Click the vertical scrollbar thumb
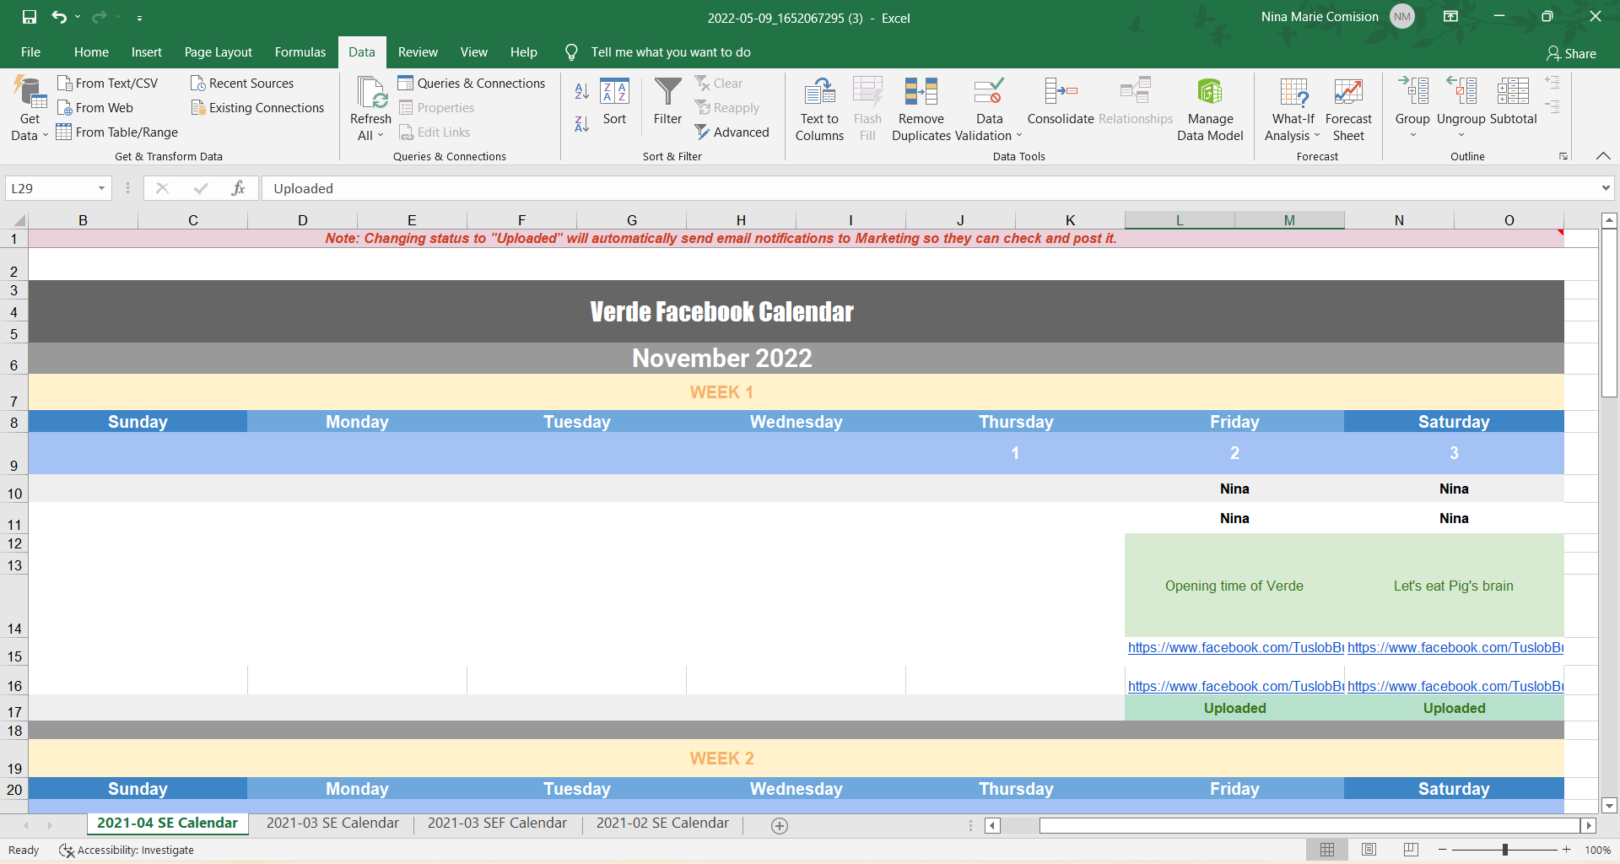Image resolution: width=1620 pixels, height=864 pixels. coord(1609,313)
